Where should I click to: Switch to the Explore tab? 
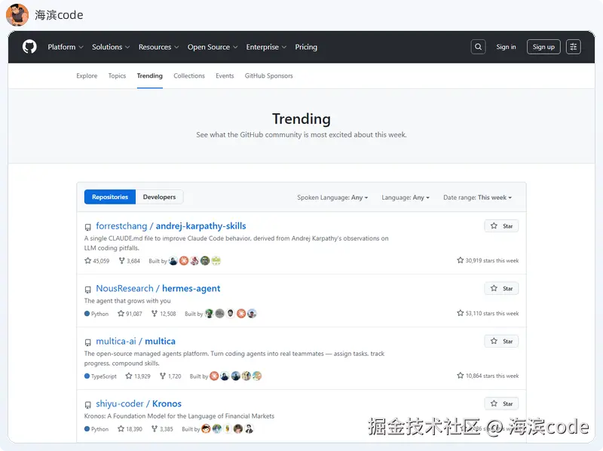pos(86,75)
